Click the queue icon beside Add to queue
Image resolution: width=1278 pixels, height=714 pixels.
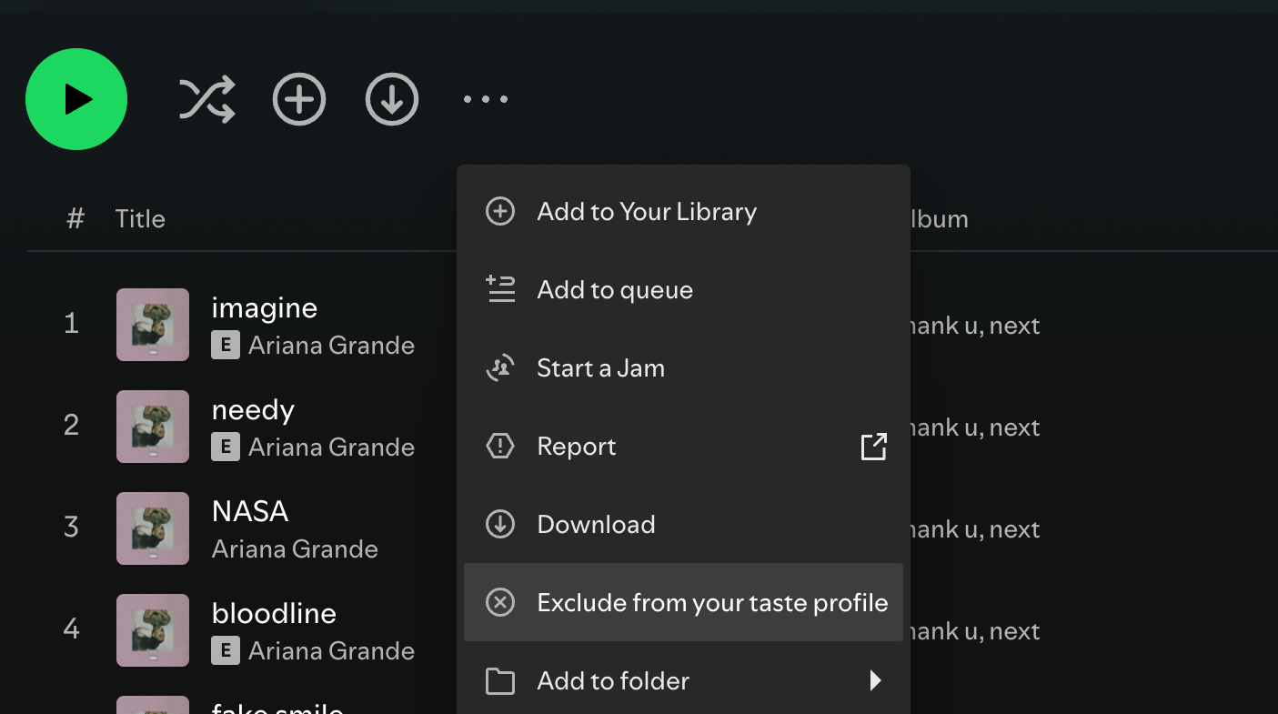point(500,289)
